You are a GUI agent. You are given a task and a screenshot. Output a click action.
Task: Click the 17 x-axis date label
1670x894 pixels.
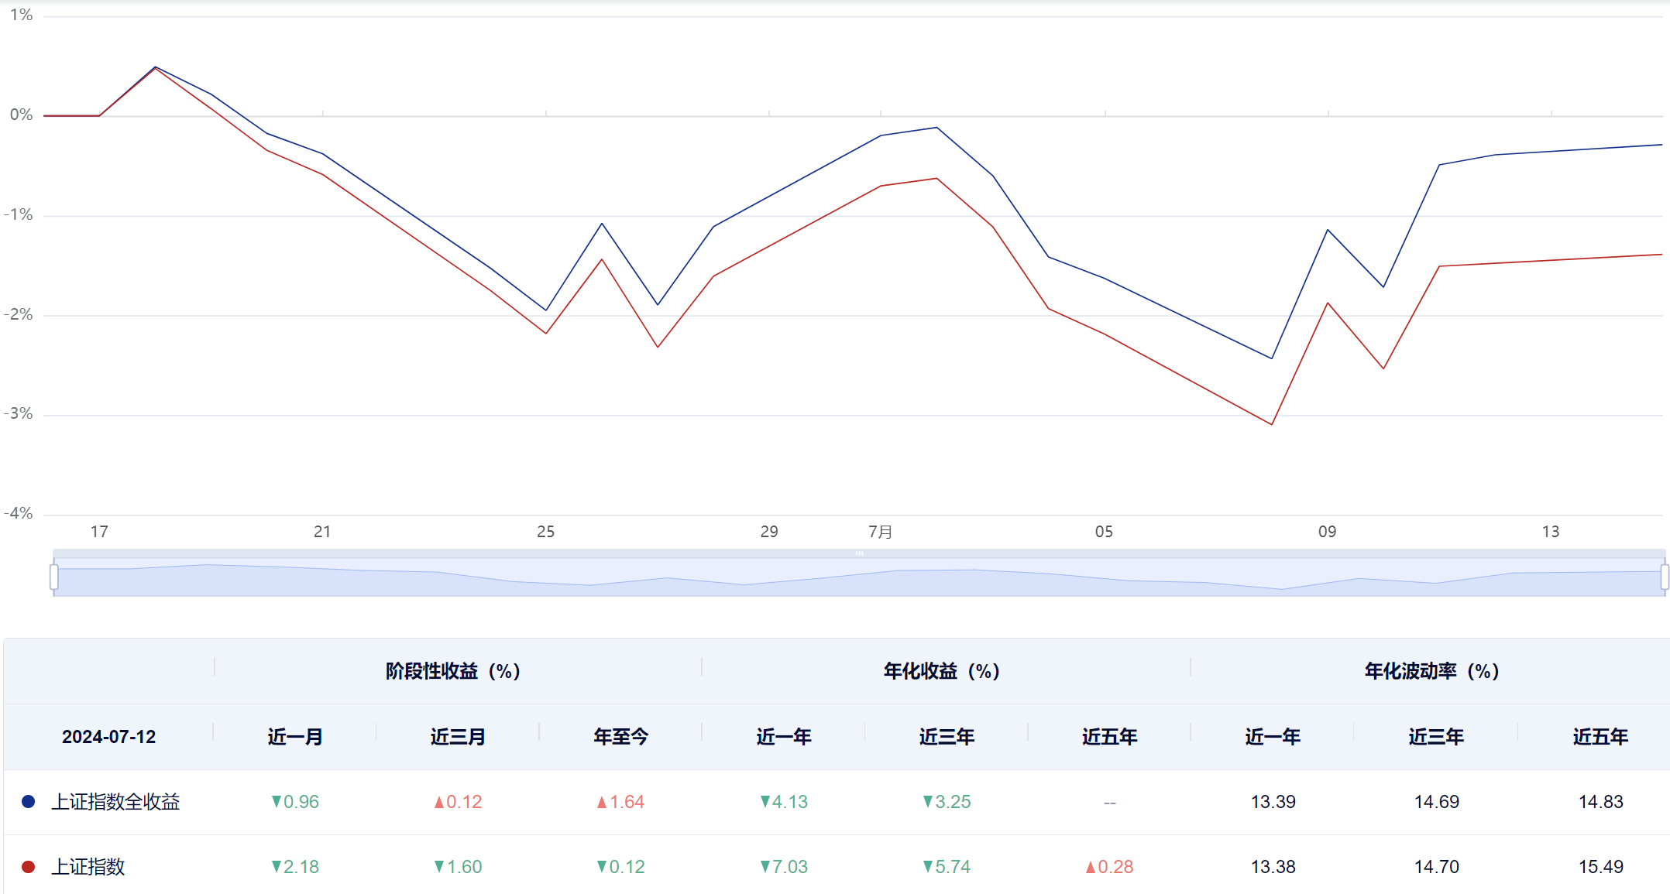click(x=99, y=532)
